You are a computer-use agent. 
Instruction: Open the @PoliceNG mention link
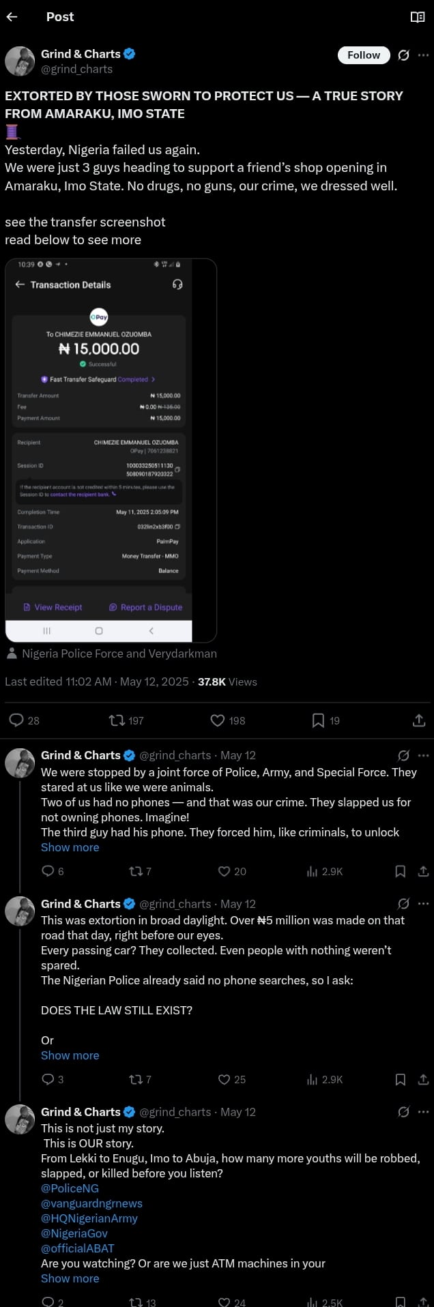point(70,1188)
